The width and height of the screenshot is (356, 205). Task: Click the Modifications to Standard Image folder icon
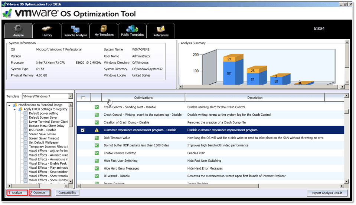[x=15, y=105]
